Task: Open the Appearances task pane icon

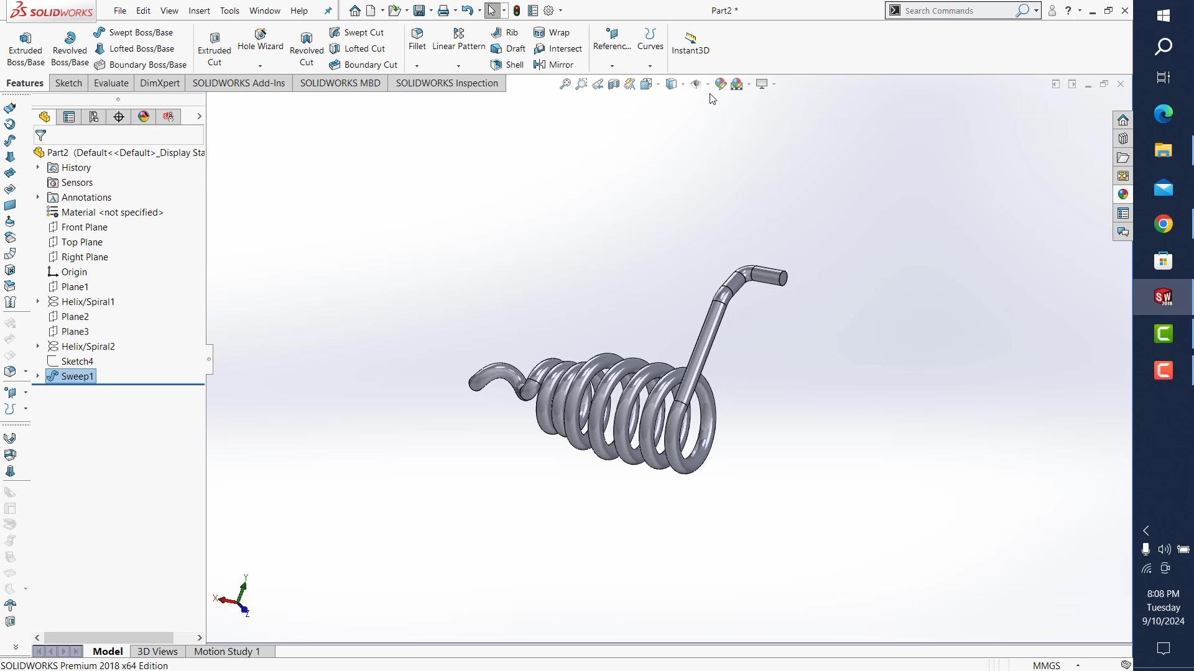Action: [x=1122, y=194]
